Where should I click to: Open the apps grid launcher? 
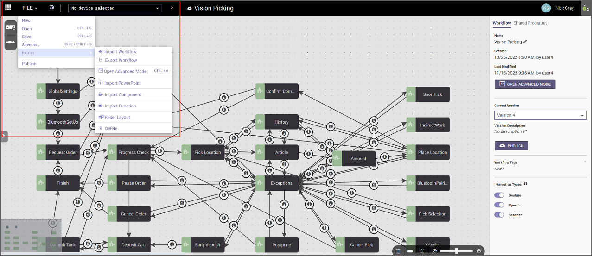[x=8, y=8]
